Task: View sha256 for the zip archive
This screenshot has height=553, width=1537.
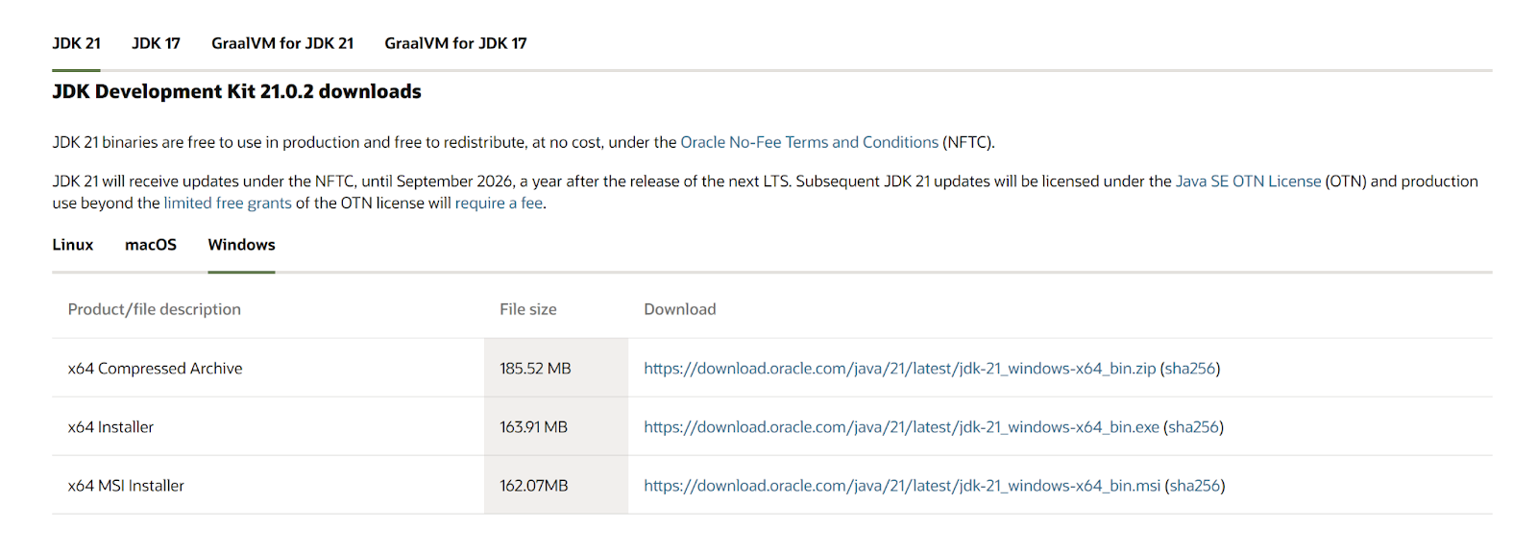Action: coord(1190,369)
